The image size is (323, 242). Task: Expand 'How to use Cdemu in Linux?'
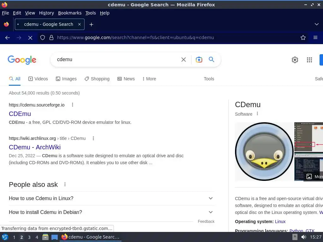coord(112,199)
